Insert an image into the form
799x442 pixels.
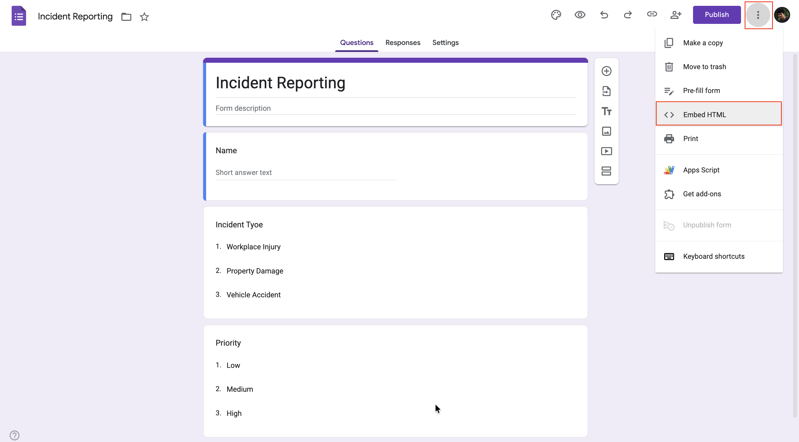tap(606, 131)
